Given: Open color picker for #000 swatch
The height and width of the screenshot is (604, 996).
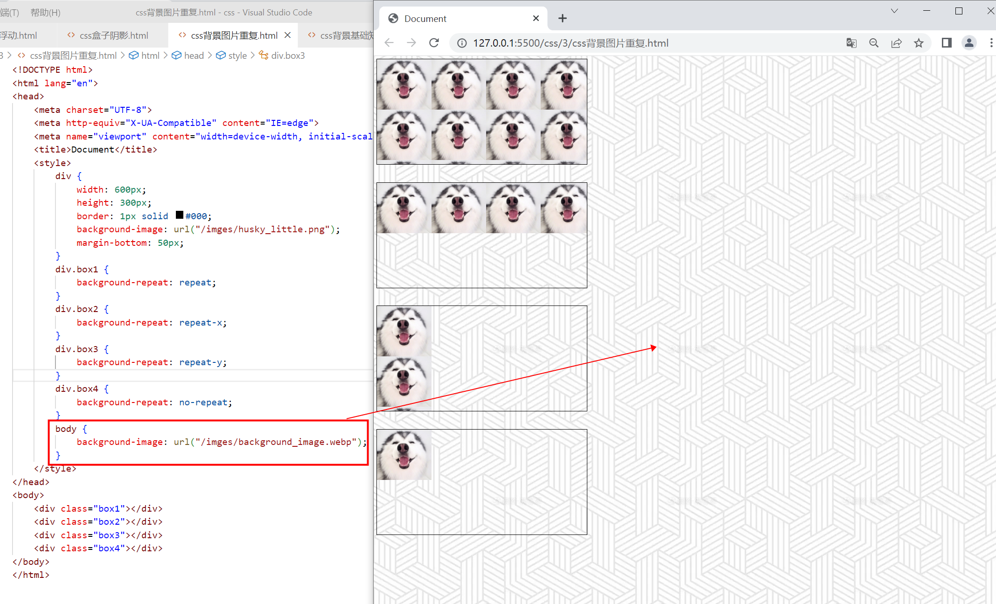Looking at the screenshot, I should coord(180,215).
